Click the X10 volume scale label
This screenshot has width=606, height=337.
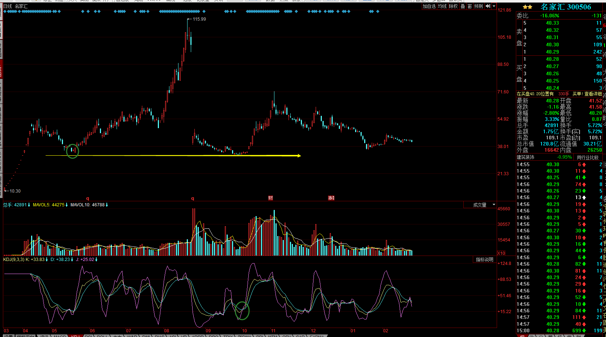501,253
